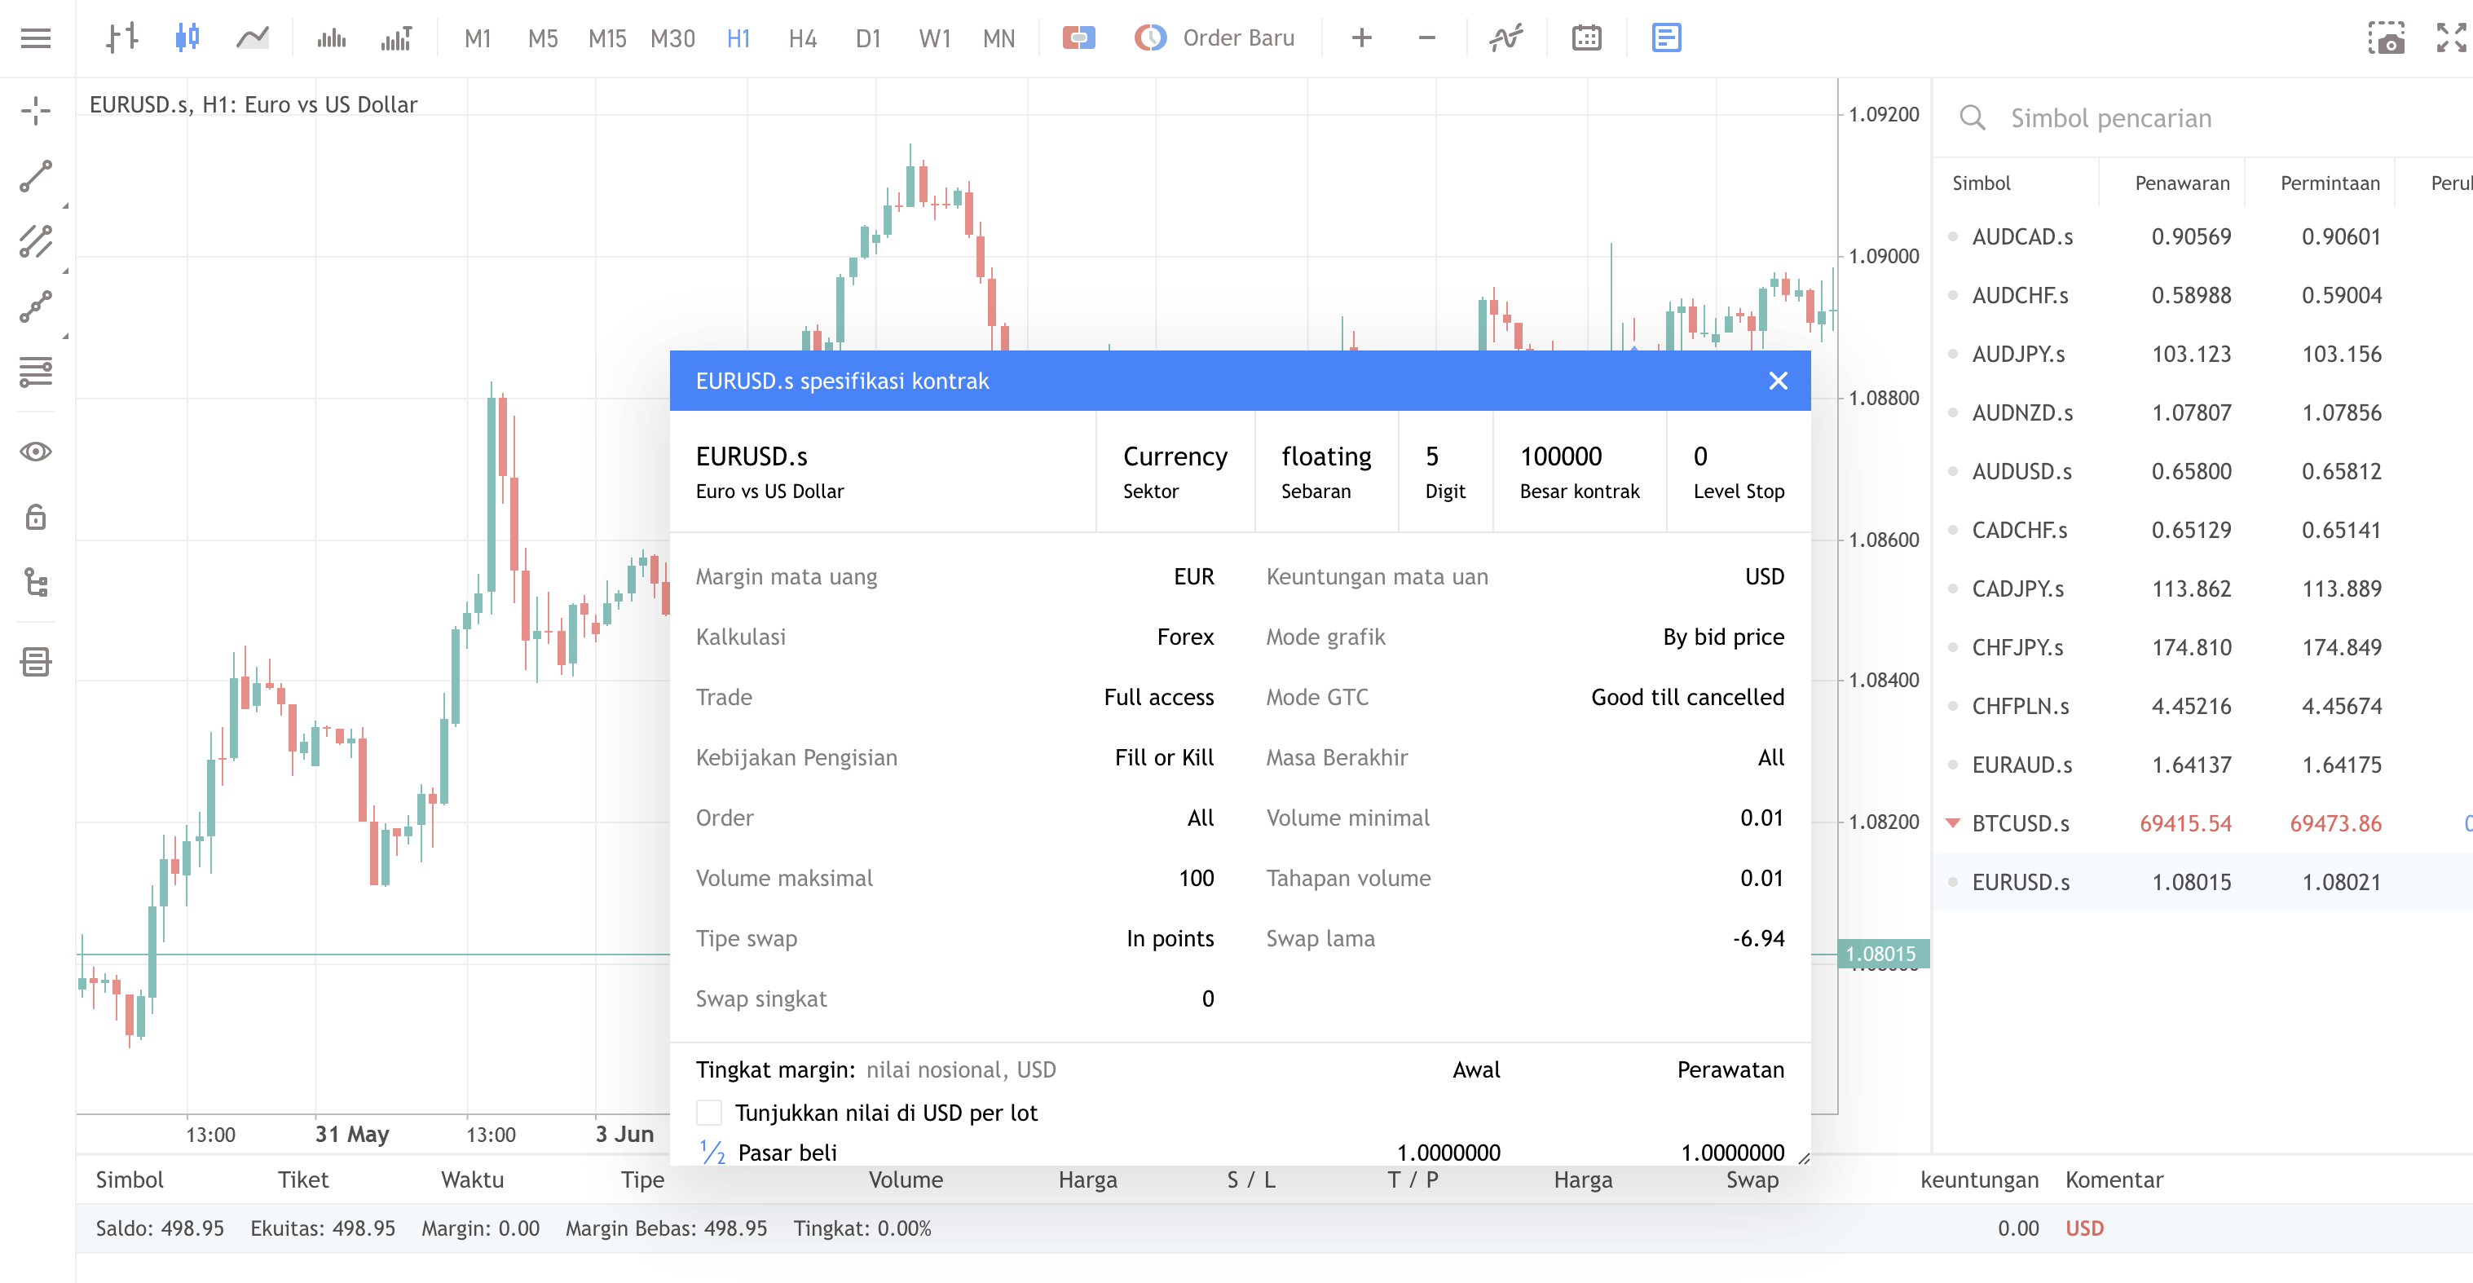This screenshot has width=2473, height=1283.
Task: Sort market watch by Simbol header
Action: pyautogui.click(x=1981, y=183)
